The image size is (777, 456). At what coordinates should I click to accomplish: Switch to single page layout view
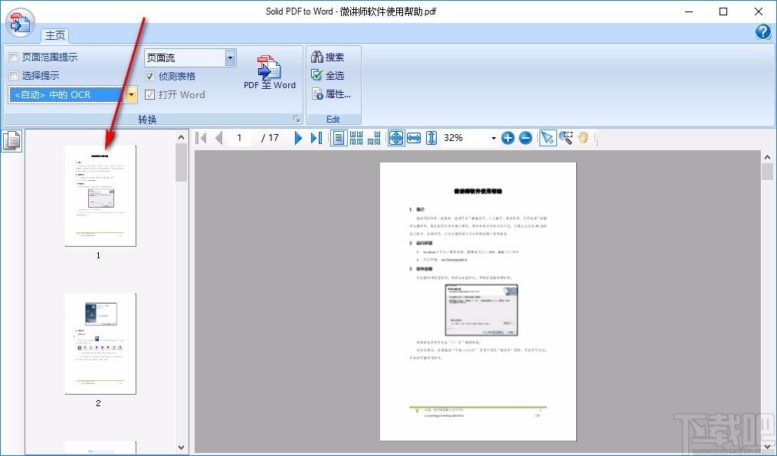click(x=339, y=138)
